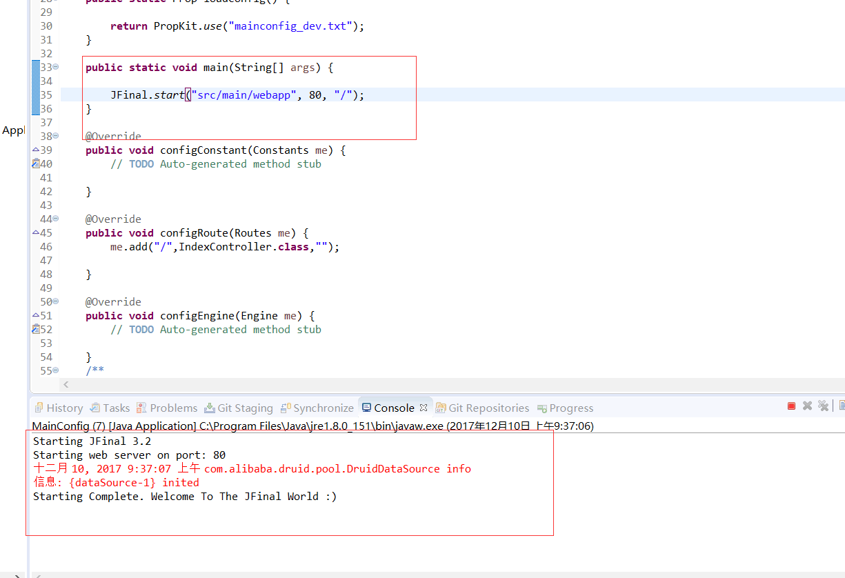Click line number 35 in the gutter

pos(46,94)
